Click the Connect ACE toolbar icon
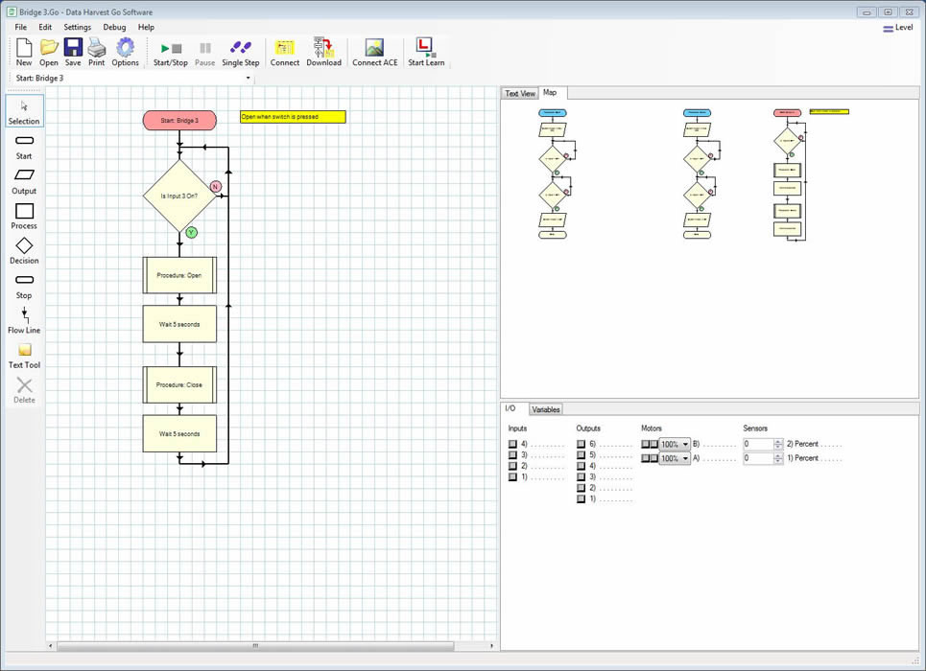 [x=374, y=50]
